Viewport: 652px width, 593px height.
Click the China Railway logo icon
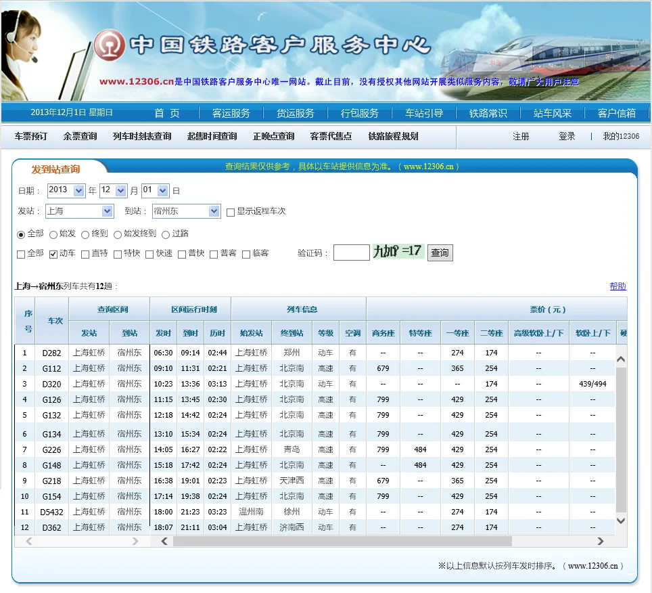pyautogui.click(x=111, y=45)
